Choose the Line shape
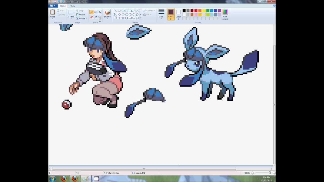The width and height of the screenshot is (324, 182). pyautogui.click(x=116, y=11)
